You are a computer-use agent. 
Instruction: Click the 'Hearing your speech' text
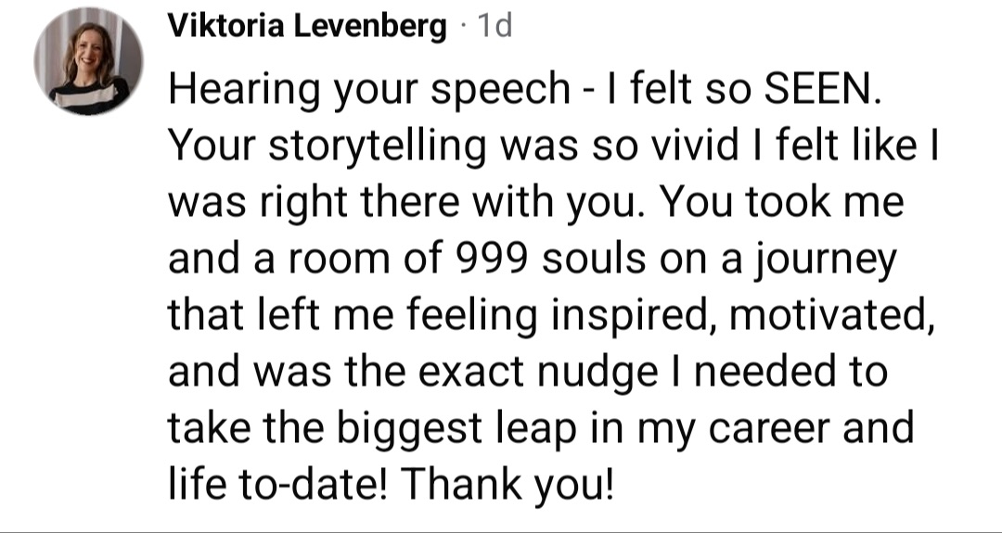368,91
